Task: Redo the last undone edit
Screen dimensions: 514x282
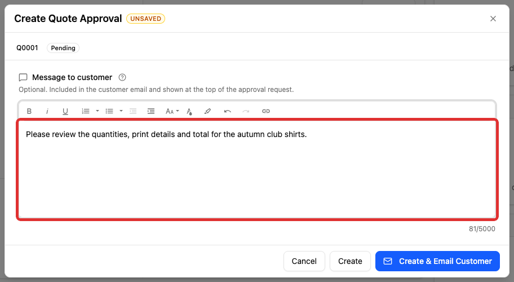Action: [x=246, y=111]
